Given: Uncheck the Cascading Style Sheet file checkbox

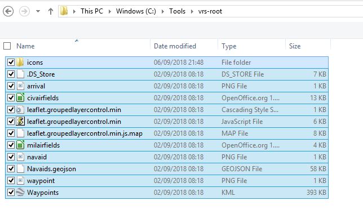Looking at the screenshot, I should click(x=11, y=109).
